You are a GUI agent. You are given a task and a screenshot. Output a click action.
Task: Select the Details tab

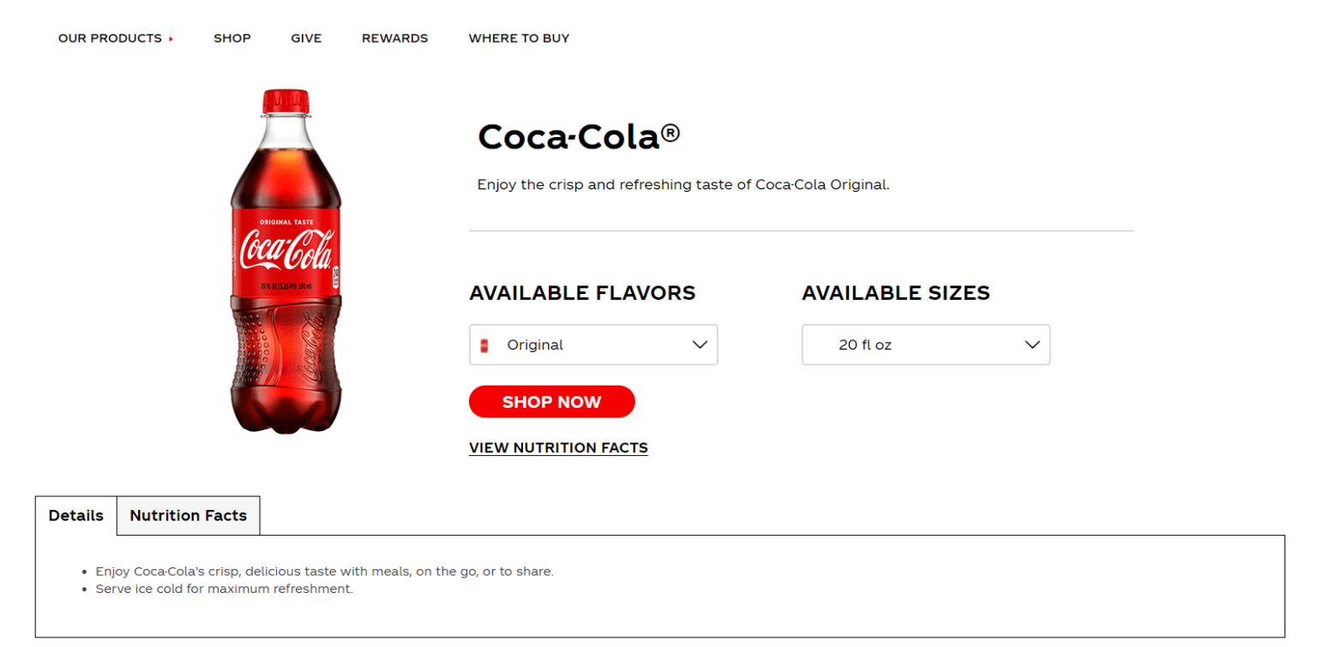tap(75, 515)
